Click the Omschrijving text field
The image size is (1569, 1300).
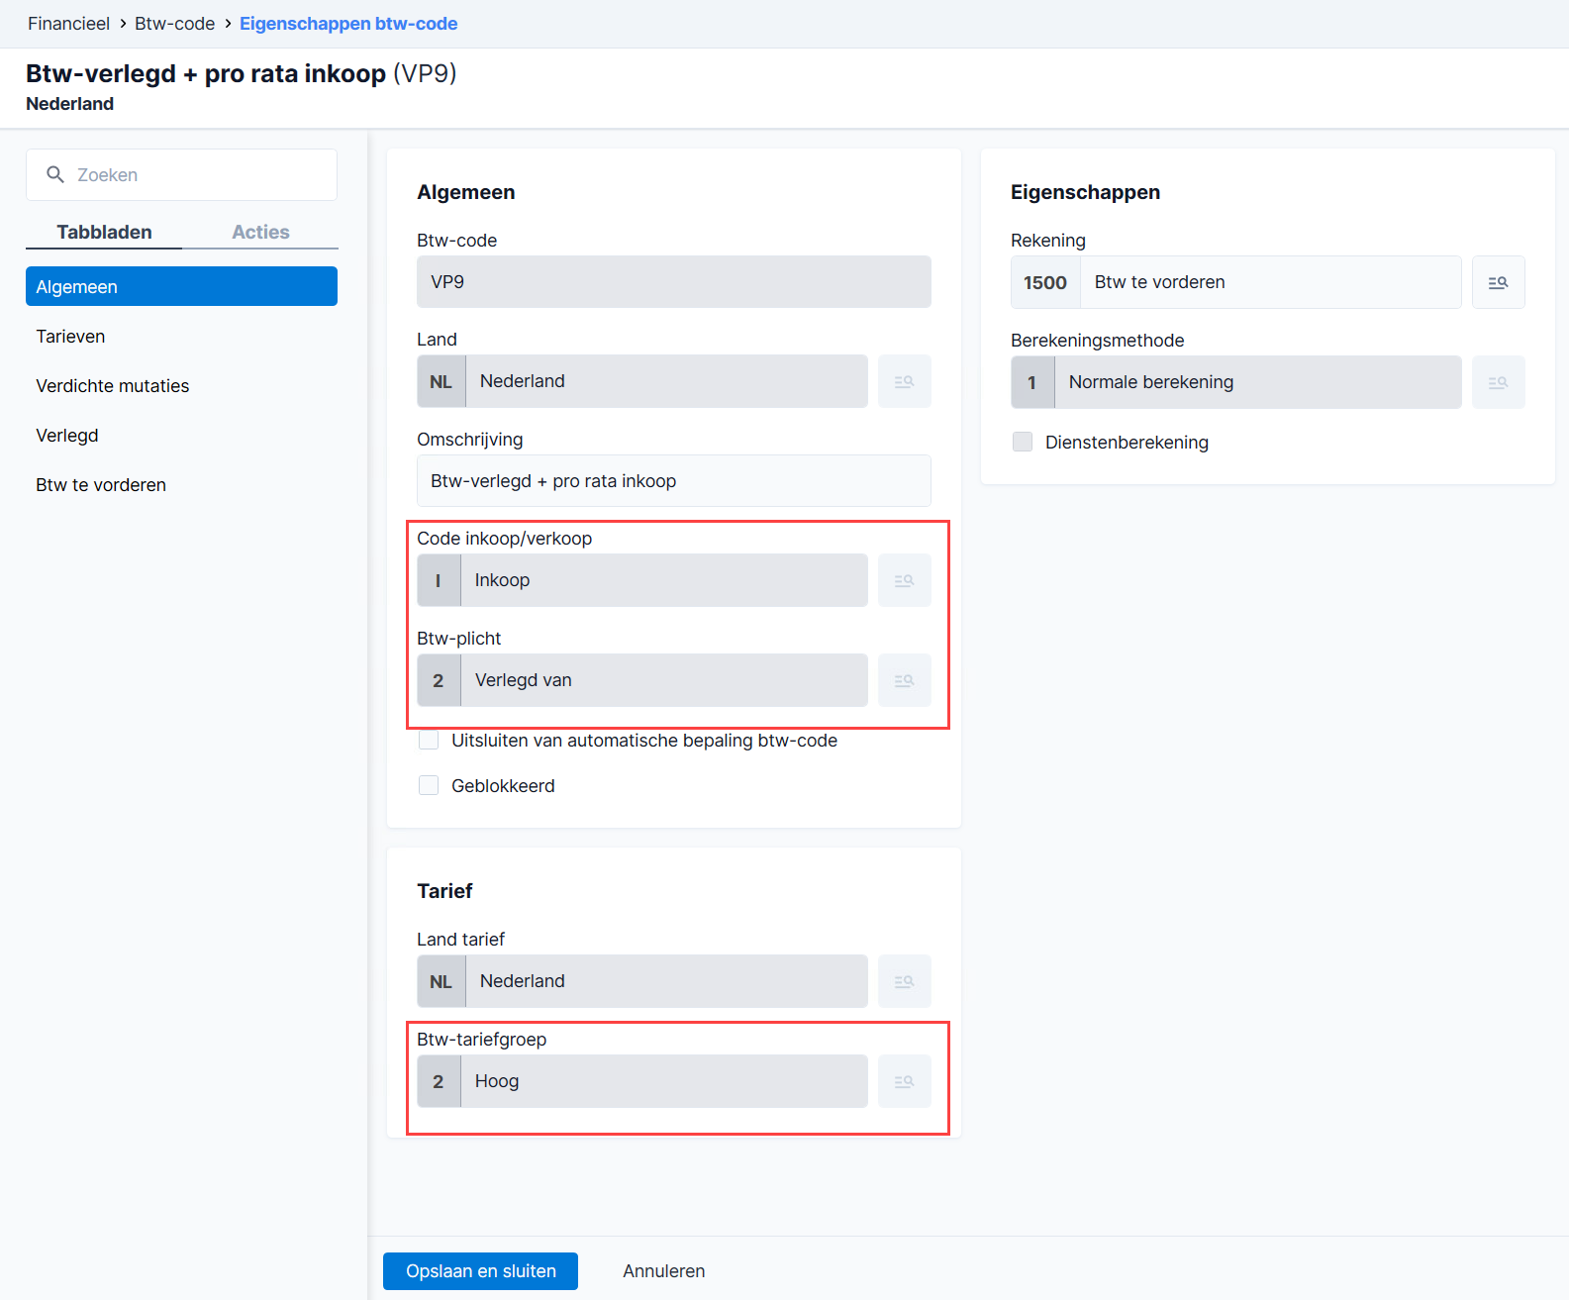tap(674, 481)
